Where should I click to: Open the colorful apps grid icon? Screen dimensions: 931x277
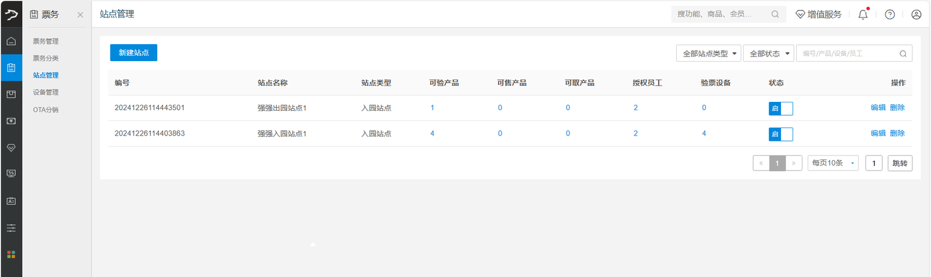coord(11,254)
